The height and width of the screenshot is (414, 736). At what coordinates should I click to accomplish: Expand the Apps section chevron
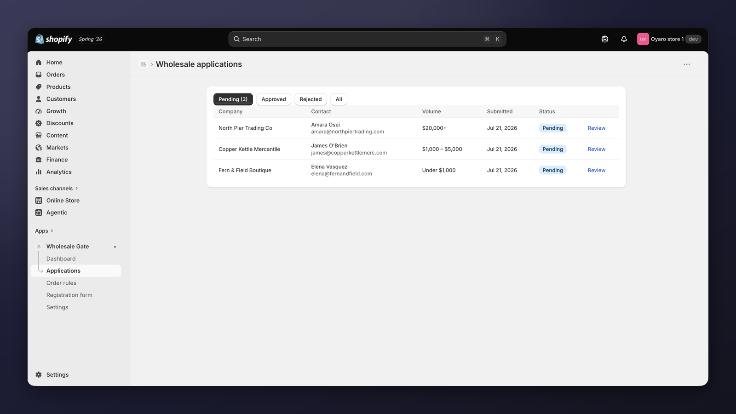coord(52,231)
